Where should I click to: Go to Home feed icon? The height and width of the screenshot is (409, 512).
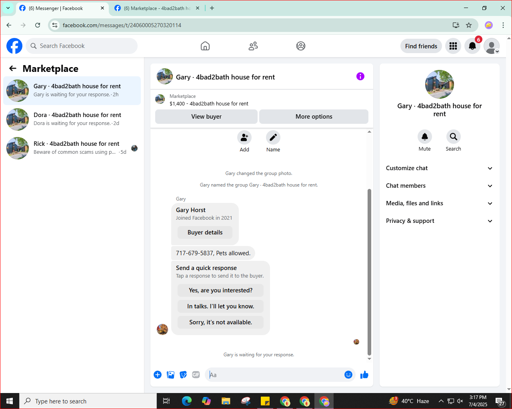point(205,46)
